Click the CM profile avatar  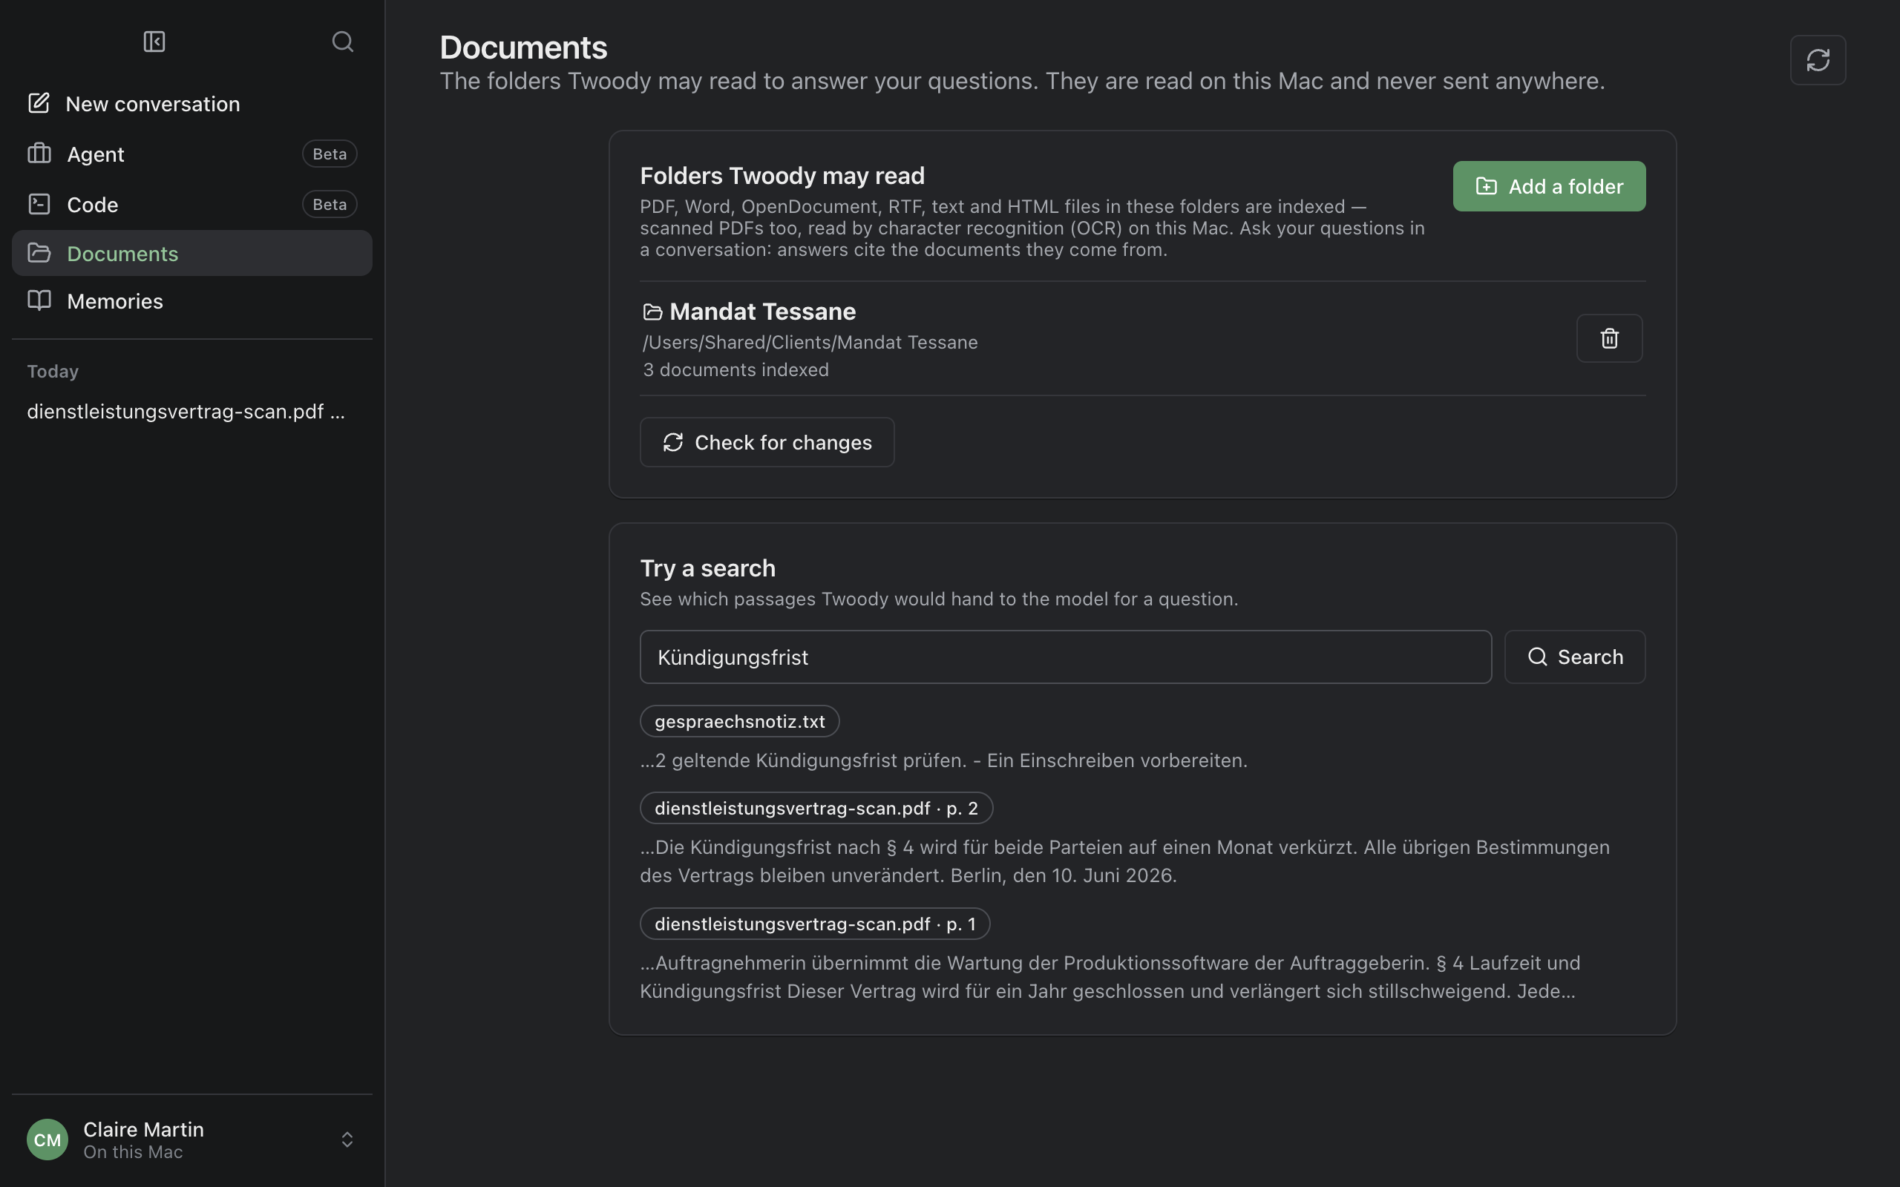(47, 1139)
